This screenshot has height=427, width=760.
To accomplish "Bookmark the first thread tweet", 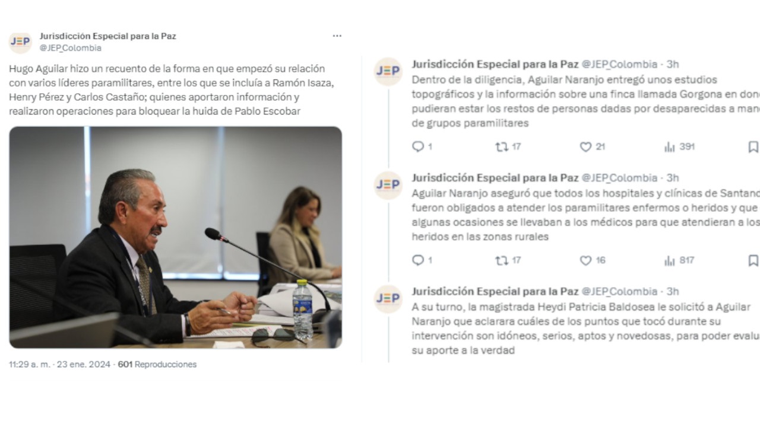I will 753,146.
